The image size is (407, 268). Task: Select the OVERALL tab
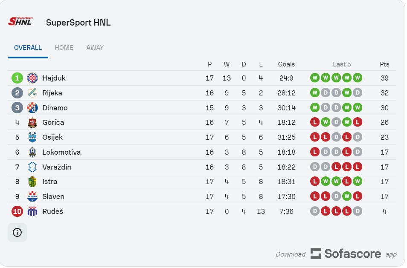28,48
